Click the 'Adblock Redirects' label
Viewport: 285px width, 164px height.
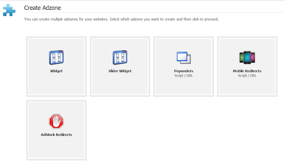pyautogui.click(x=57, y=135)
